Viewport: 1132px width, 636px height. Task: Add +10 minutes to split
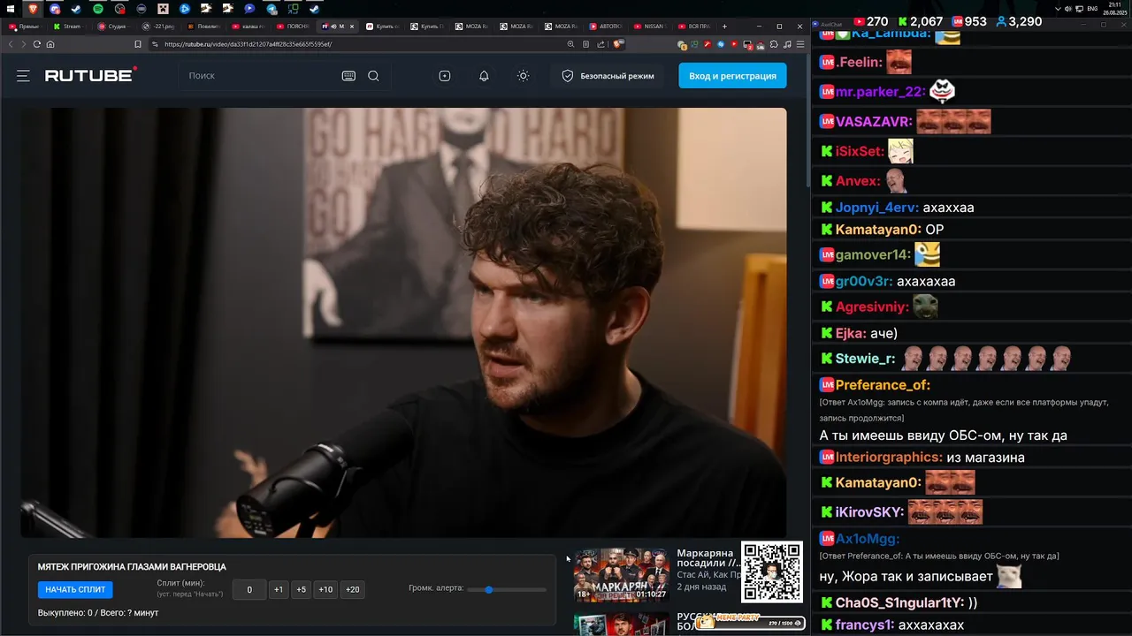(x=325, y=589)
